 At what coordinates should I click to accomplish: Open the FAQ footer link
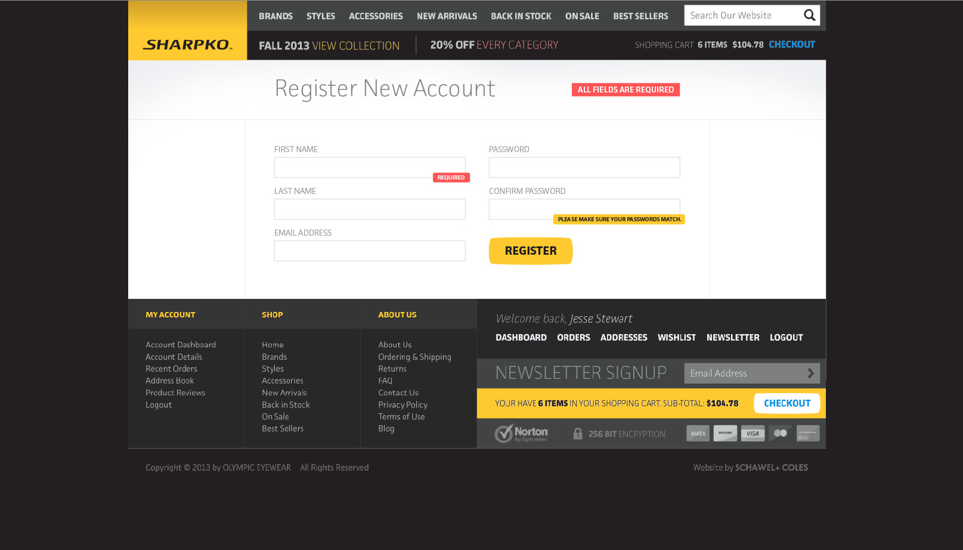click(385, 381)
